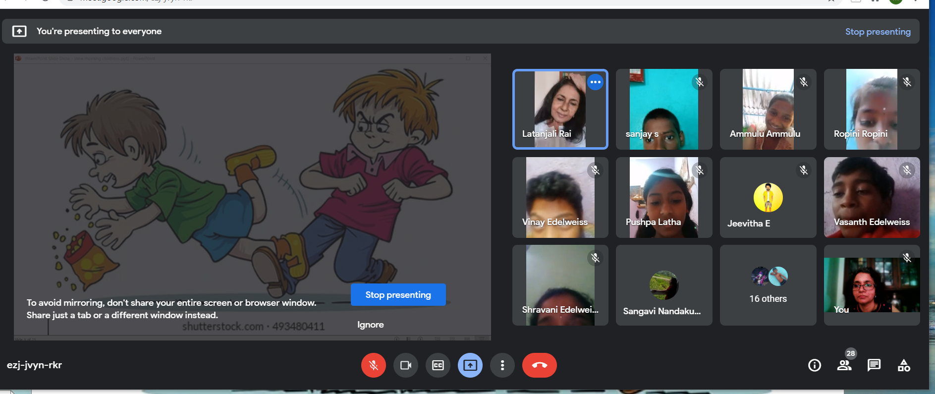Open meeting details info icon
The width and height of the screenshot is (935, 394).
click(x=815, y=365)
